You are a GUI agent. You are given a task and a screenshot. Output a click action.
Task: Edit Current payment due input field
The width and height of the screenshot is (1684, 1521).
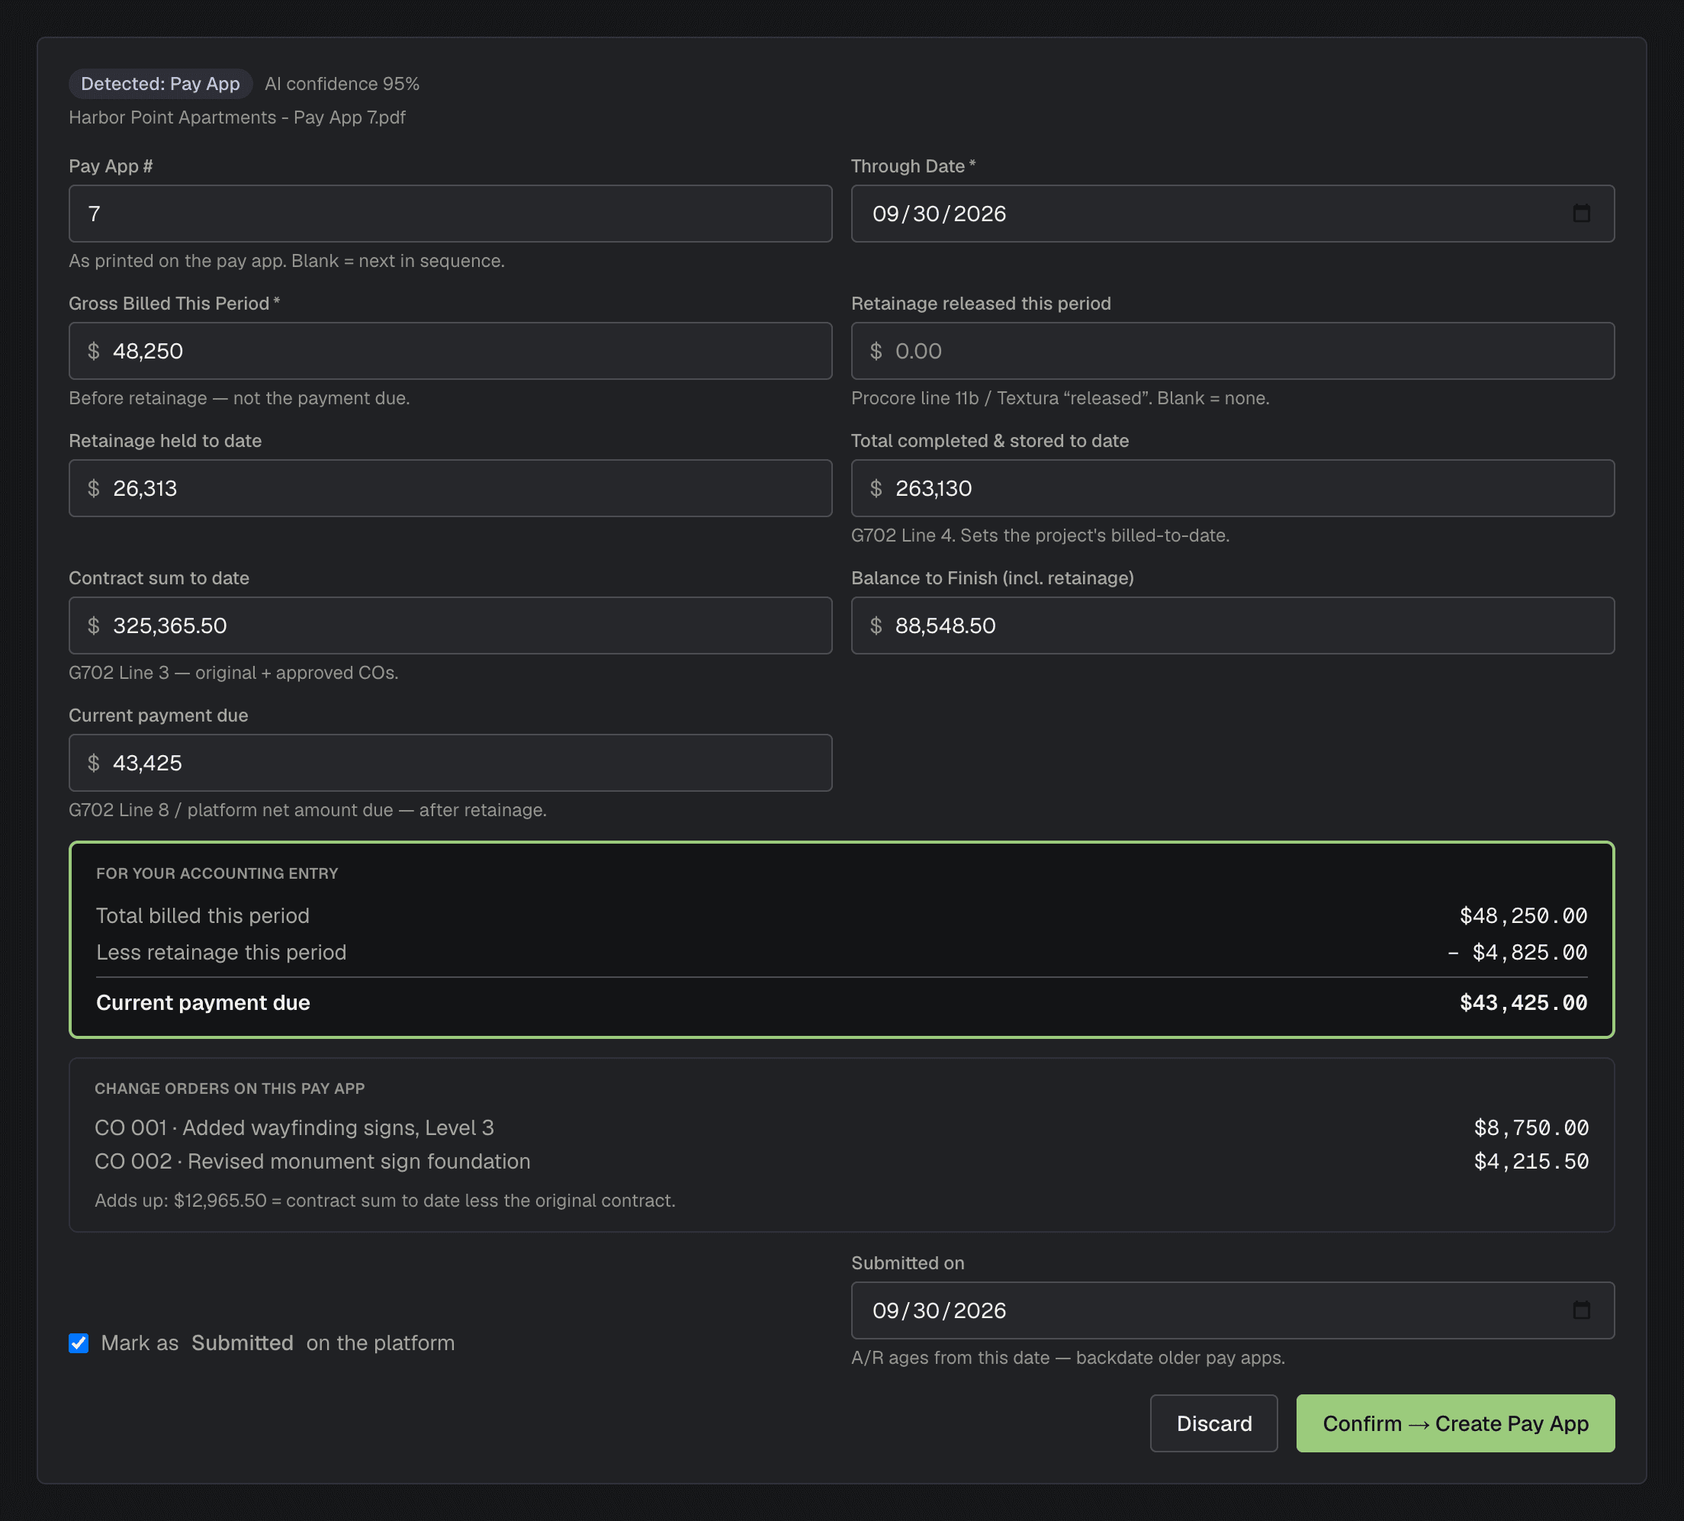pyautogui.click(x=450, y=762)
